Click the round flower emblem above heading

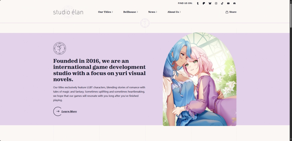[59, 48]
